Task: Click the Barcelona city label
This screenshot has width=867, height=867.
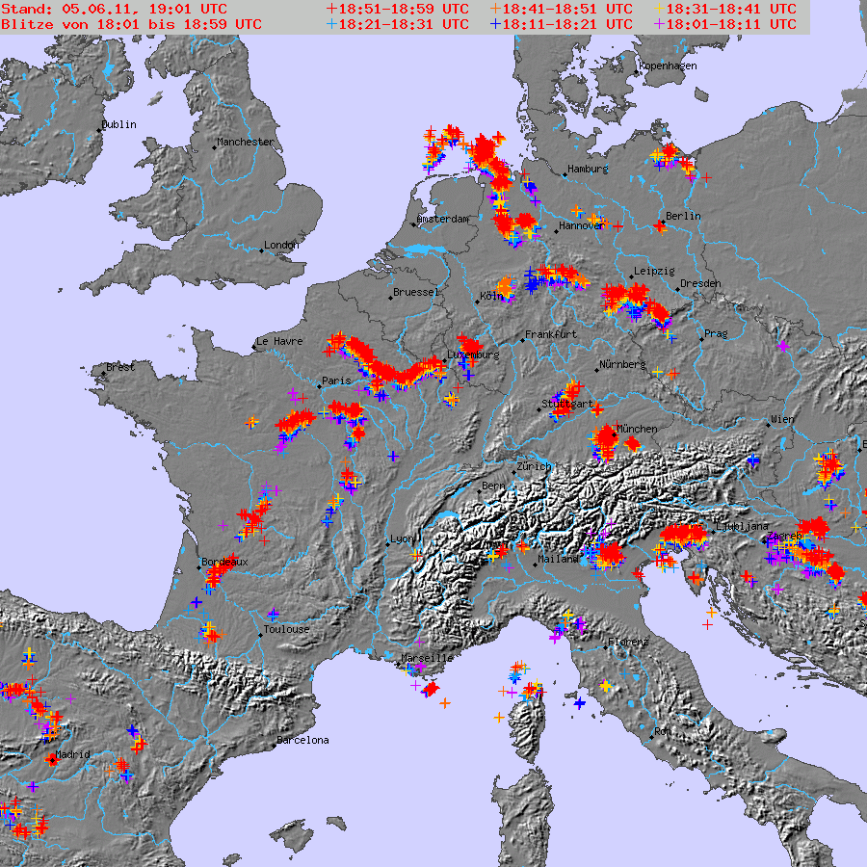Action: (303, 741)
